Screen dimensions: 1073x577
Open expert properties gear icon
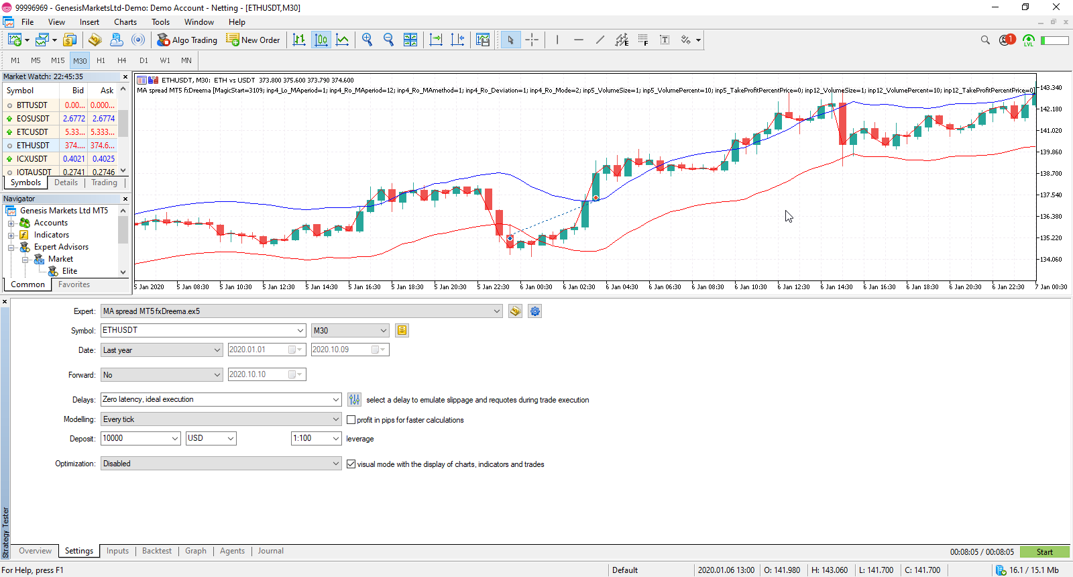(534, 311)
